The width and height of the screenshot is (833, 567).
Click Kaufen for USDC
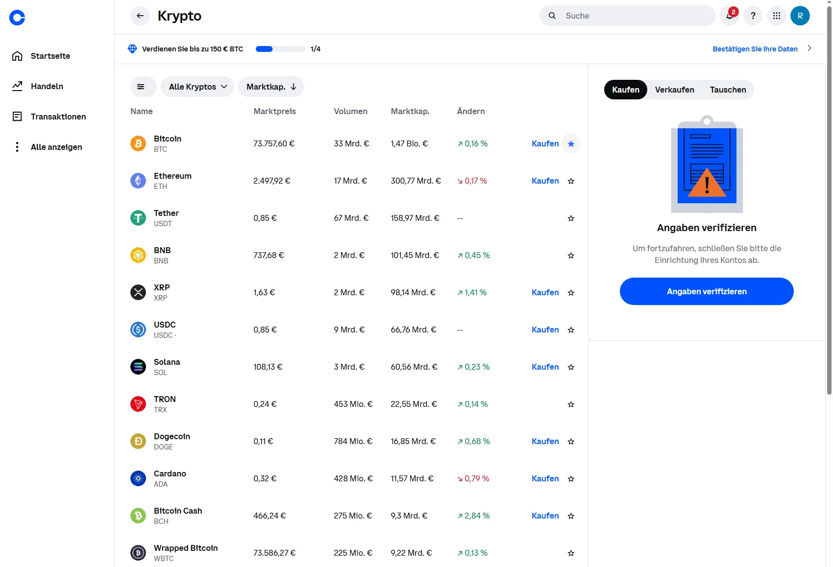pyautogui.click(x=545, y=330)
